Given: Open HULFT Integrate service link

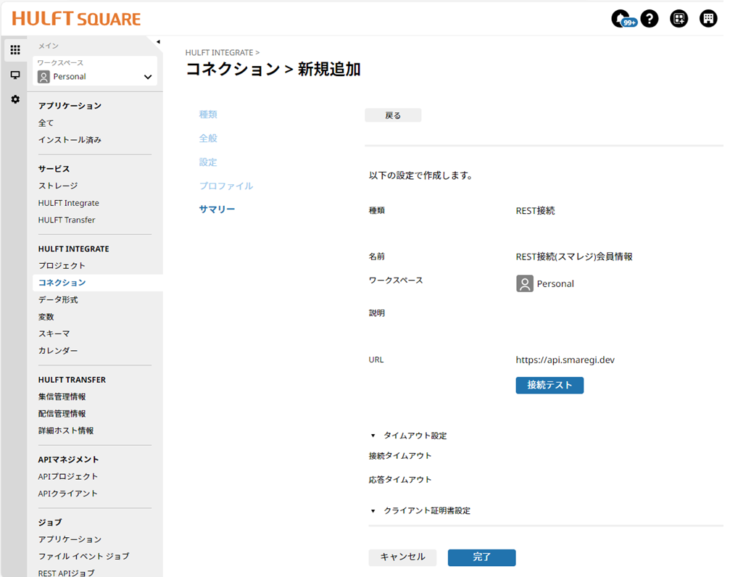Looking at the screenshot, I should click(x=68, y=203).
